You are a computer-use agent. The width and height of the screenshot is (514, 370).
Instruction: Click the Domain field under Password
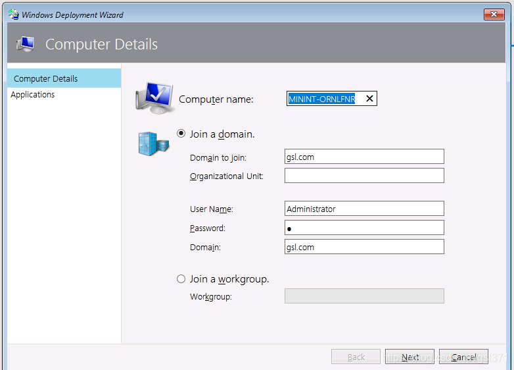tap(364, 247)
